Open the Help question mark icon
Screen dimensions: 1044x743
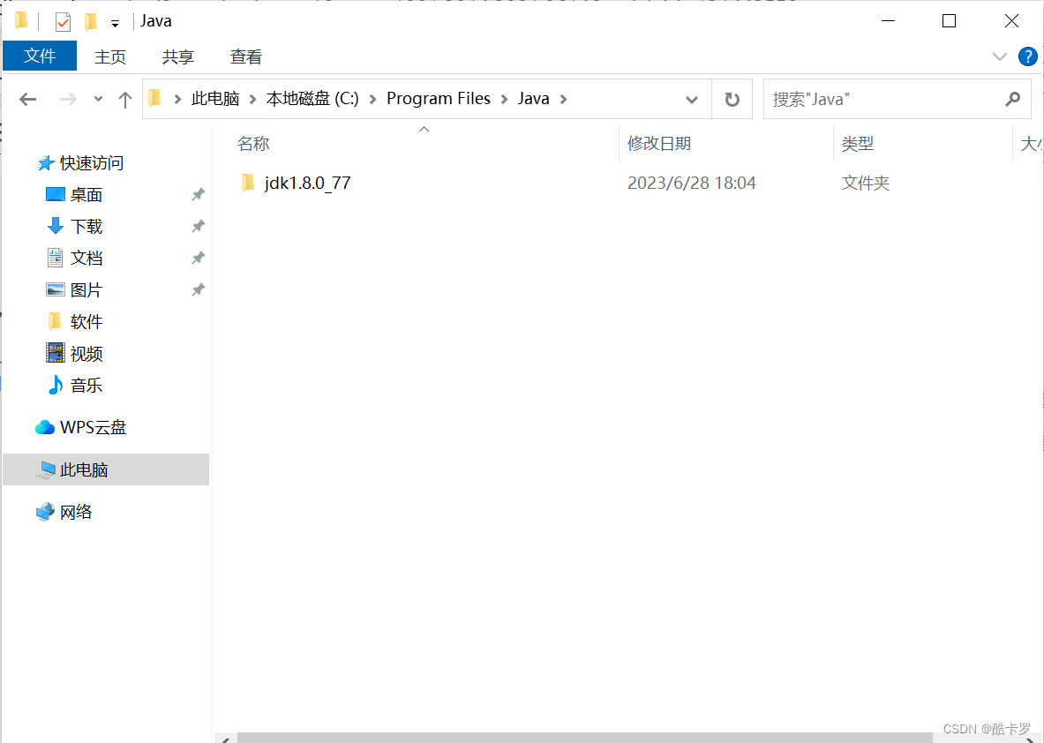coord(1027,56)
